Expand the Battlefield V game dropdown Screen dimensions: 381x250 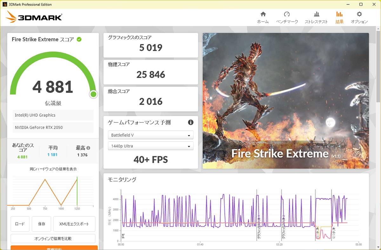click(150, 135)
